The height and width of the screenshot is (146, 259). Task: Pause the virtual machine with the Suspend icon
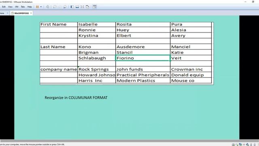click(37, 7)
